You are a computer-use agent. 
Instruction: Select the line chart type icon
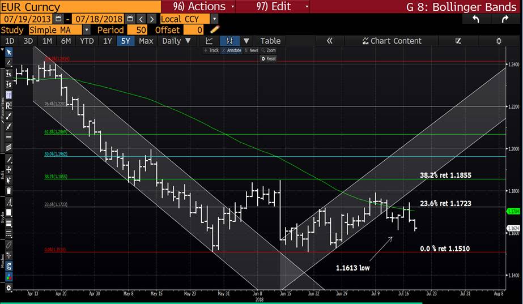[x=209, y=41]
